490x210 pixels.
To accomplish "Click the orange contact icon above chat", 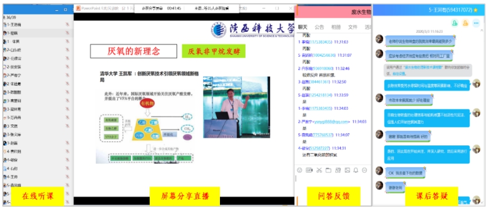I will [465, 23].
